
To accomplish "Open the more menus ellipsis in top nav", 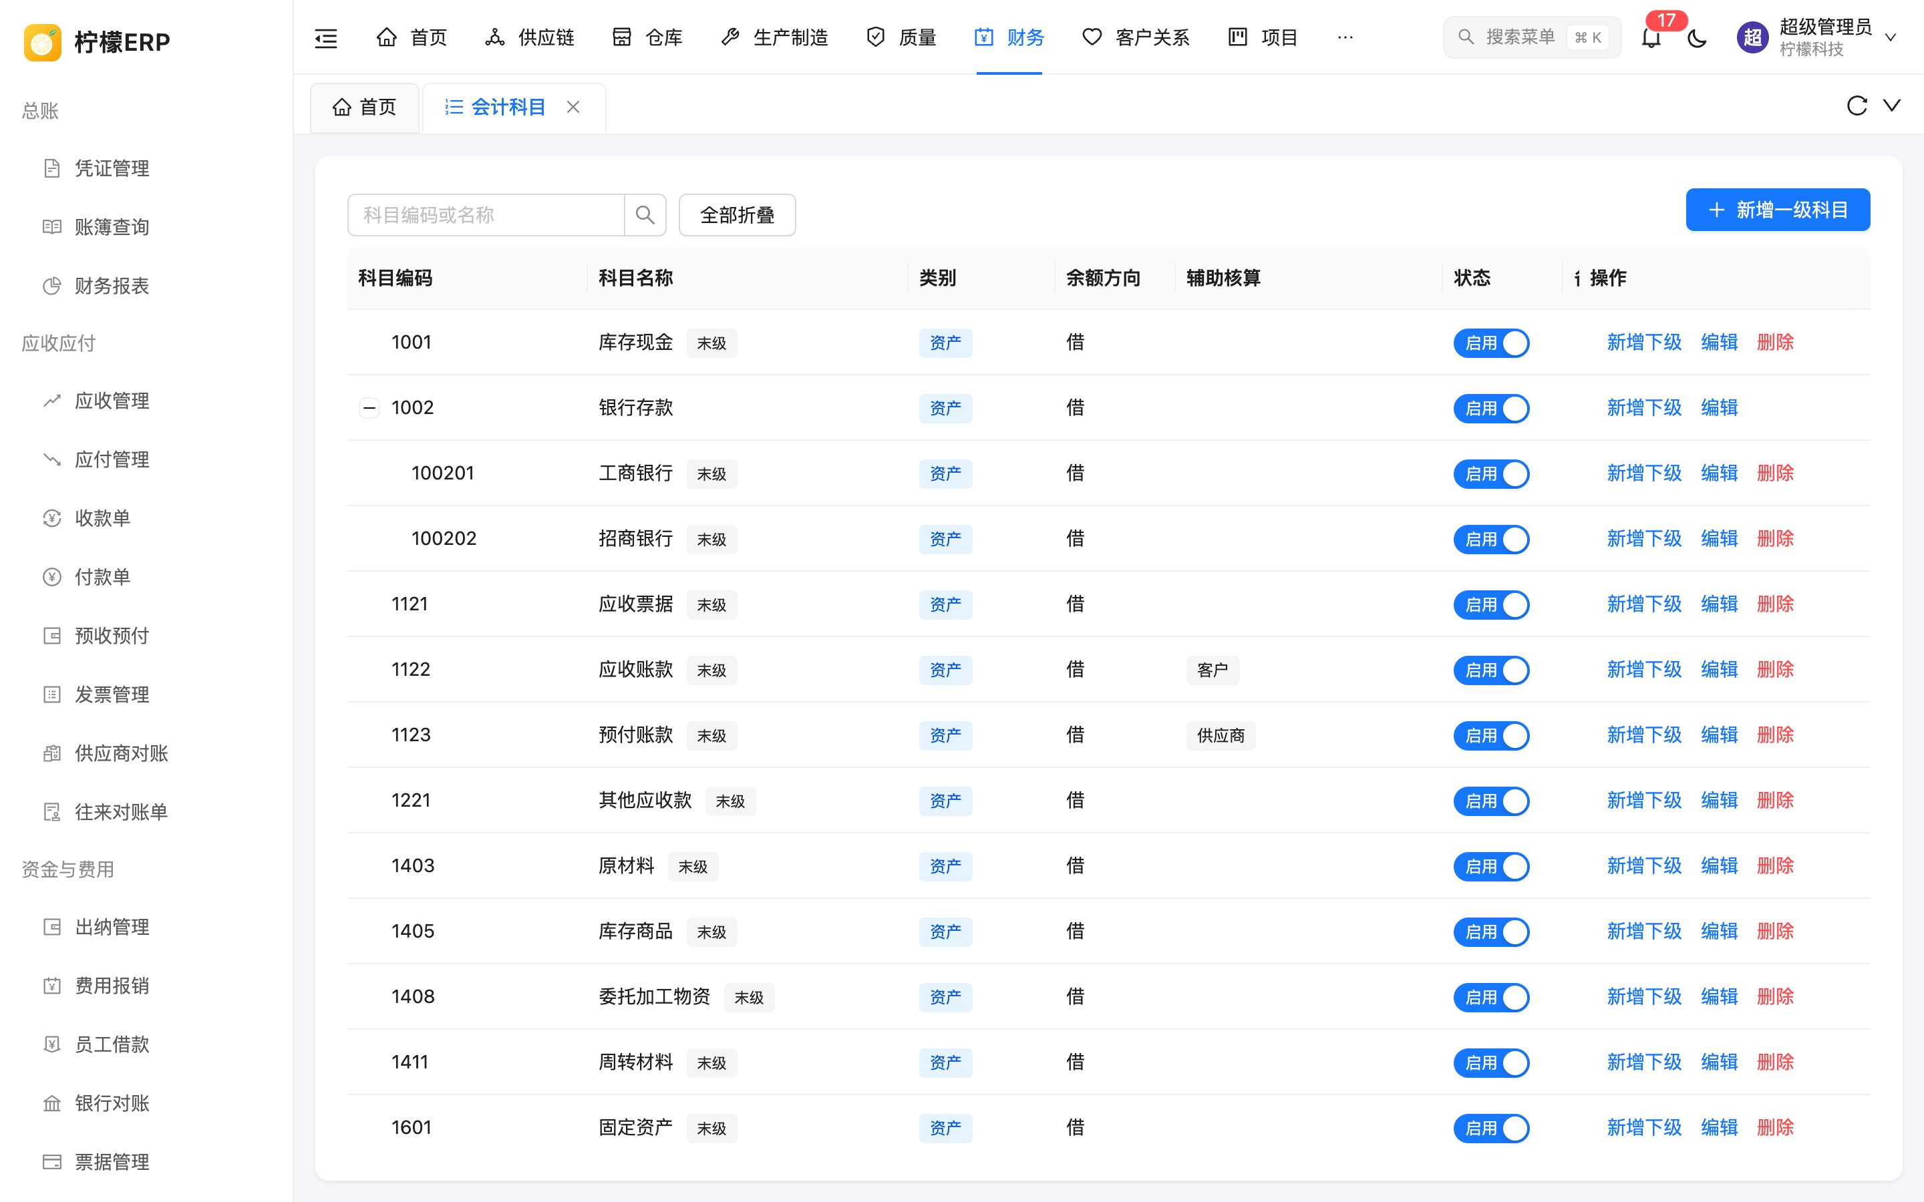I will 1344,37.
